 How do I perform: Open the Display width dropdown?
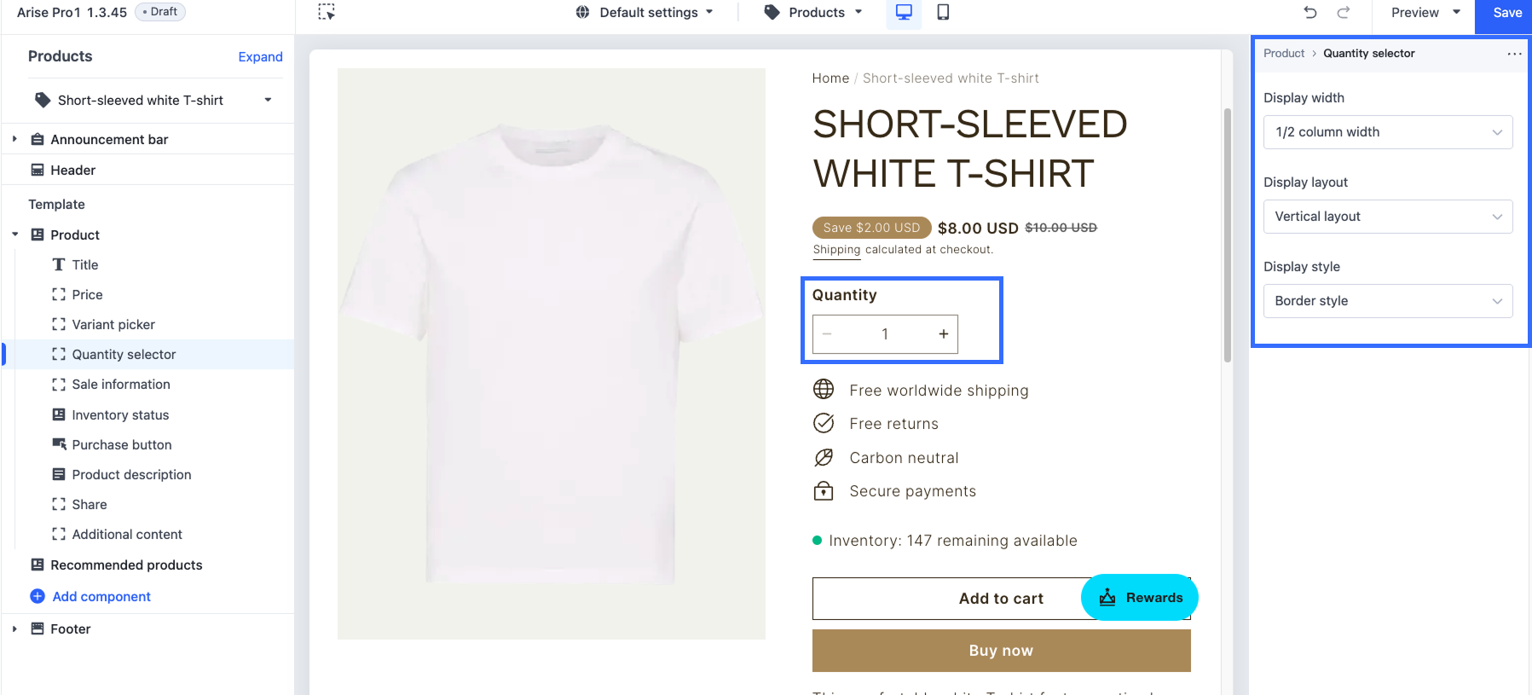[1387, 132]
